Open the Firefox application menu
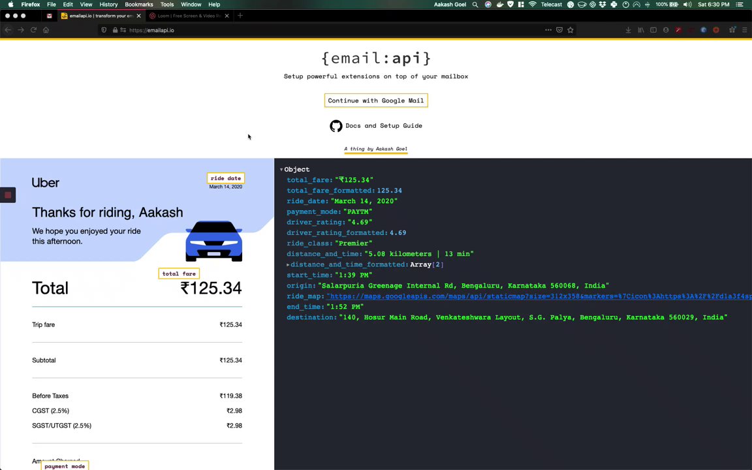The image size is (752, 470). 31,5
